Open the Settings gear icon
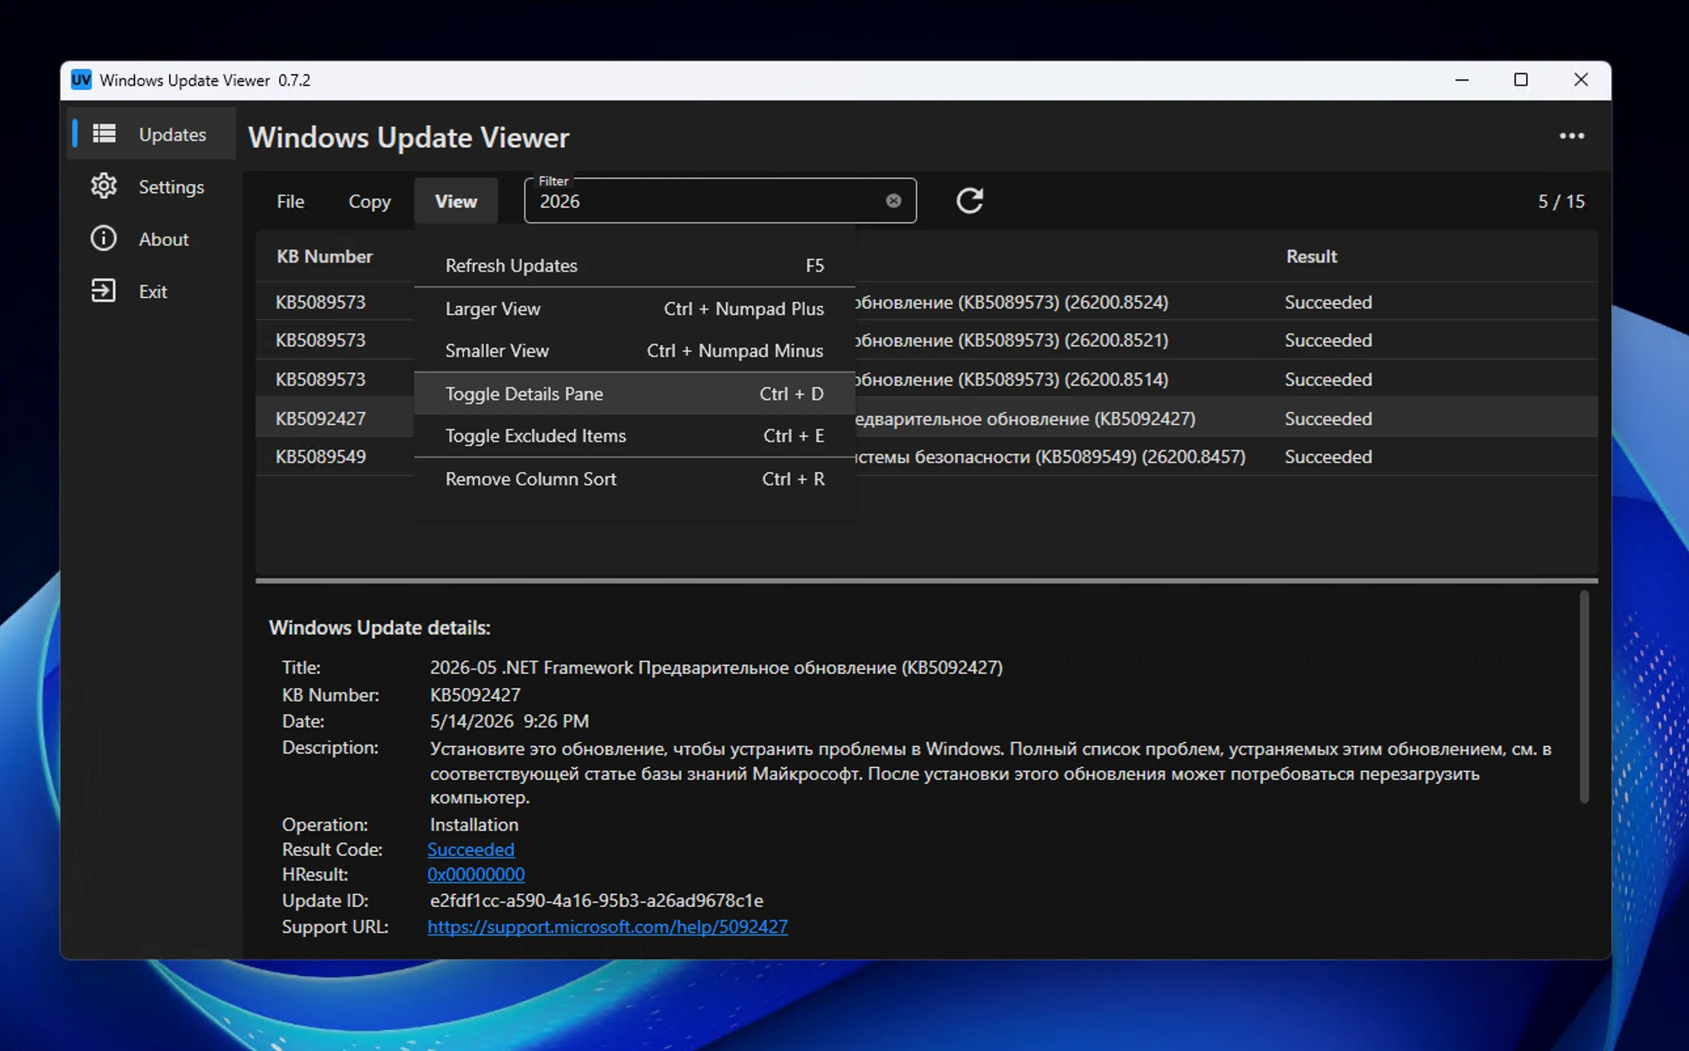Image resolution: width=1689 pixels, height=1051 pixels. point(104,185)
